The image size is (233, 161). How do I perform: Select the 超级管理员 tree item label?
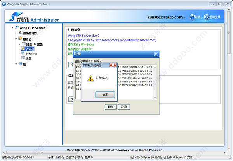click(x=30, y=33)
